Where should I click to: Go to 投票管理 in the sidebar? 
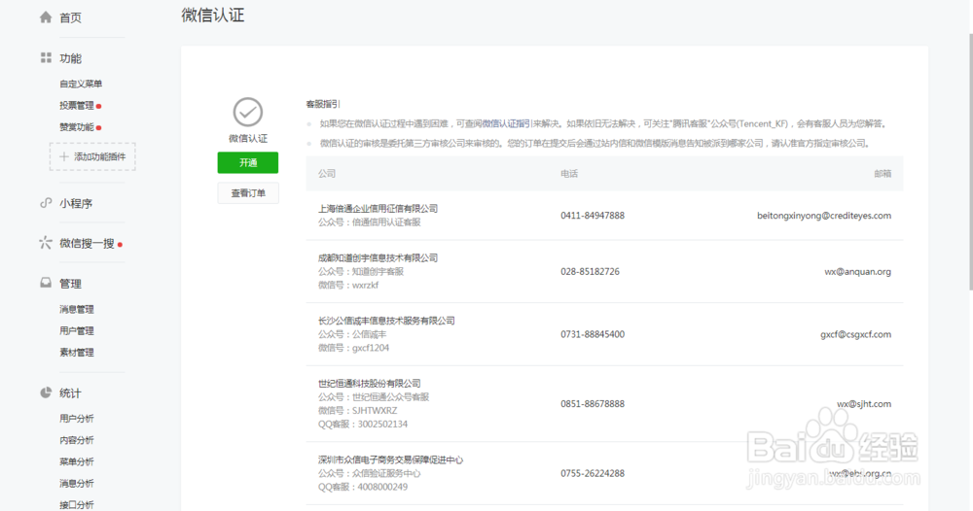click(x=76, y=105)
